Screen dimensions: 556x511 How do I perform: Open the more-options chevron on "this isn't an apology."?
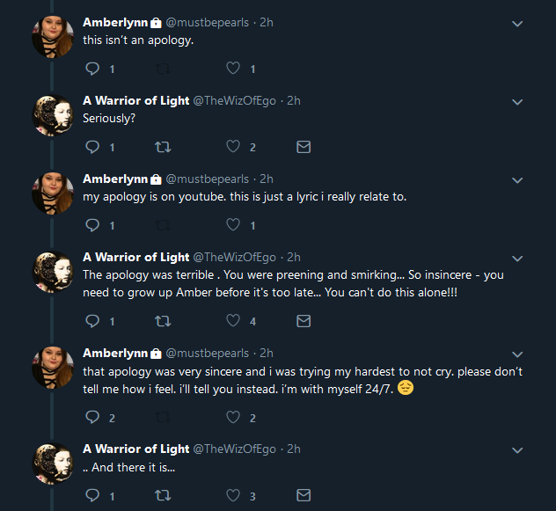pos(517,24)
